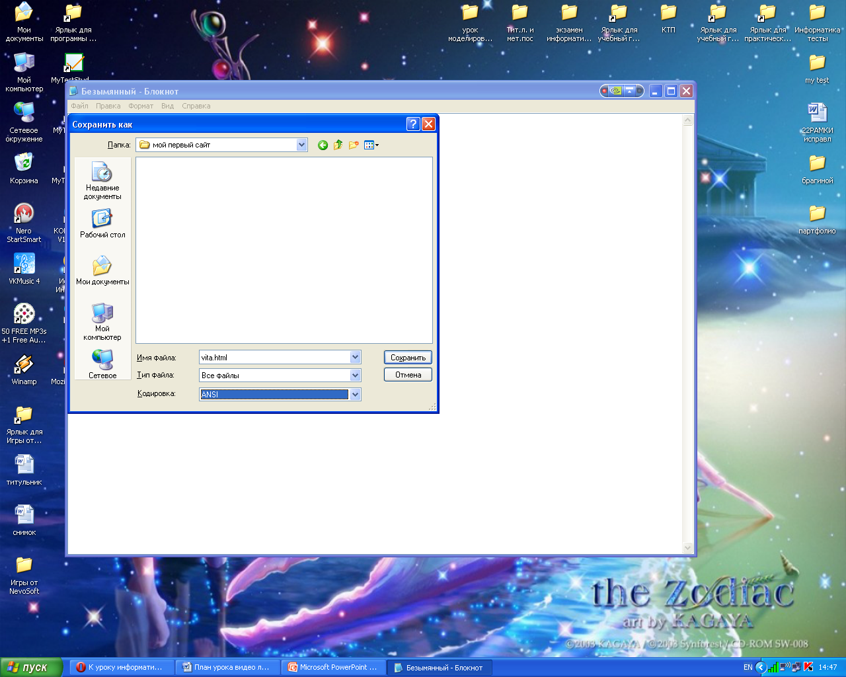
Task: Open the Формат menu in Notepad
Action: coord(141,106)
